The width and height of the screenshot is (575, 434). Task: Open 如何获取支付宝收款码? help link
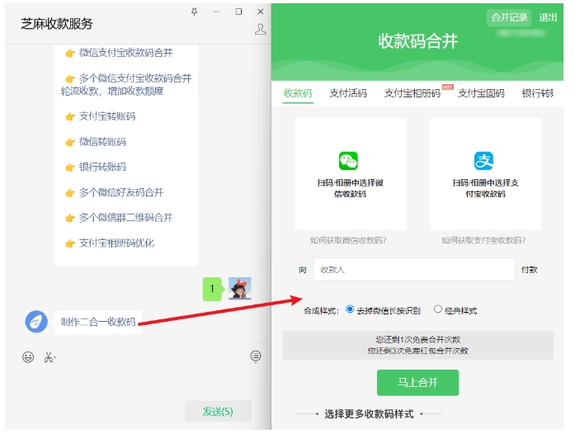pyautogui.click(x=483, y=241)
